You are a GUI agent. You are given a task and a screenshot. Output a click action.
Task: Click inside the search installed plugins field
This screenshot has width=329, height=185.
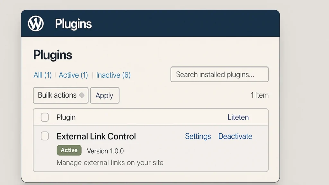coord(219,74)
